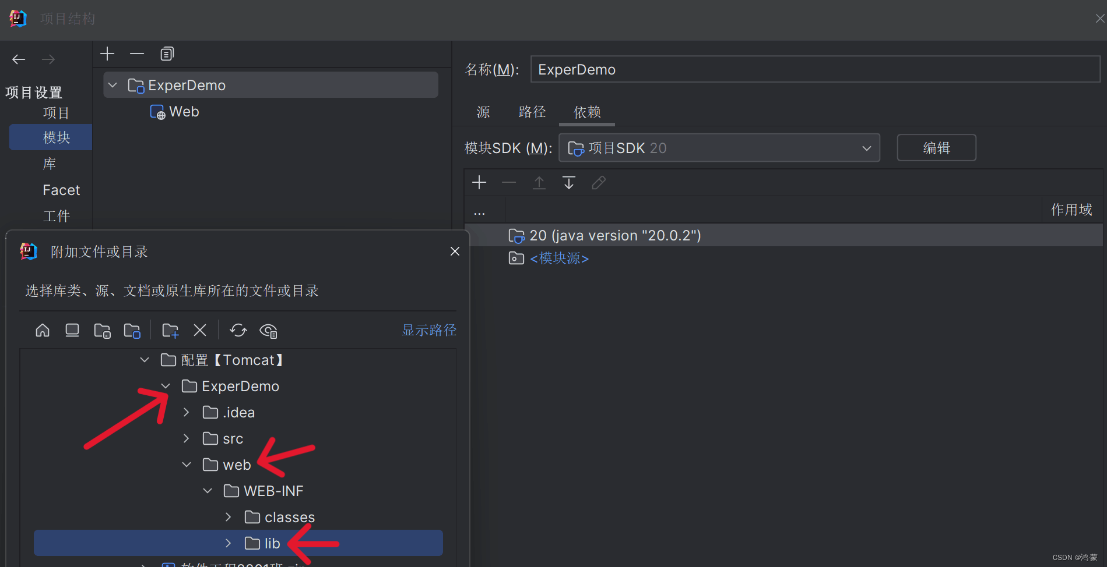Click the IntelliJ logo in title bar
Screen dimensions: 1107x567
pyautogui.click(x=18, y=19)
